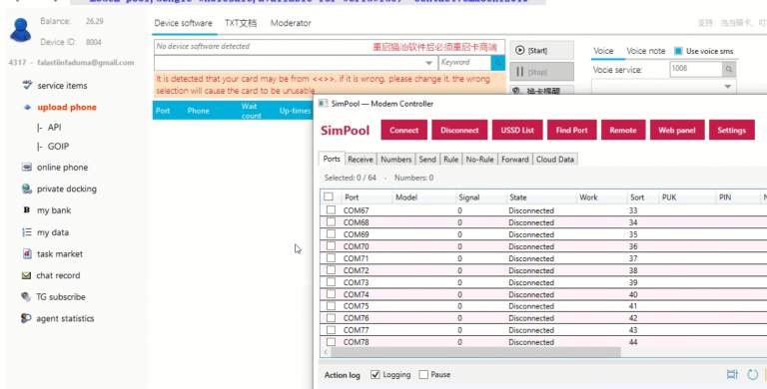Check the COM76 row checkbox
The image size is (767, 389).
332,317
